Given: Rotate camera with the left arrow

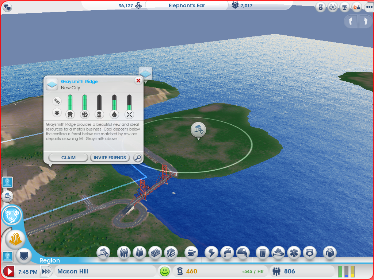Looking at the screenshot, I should click(350, 21).
